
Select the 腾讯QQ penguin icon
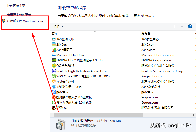(x=54, y=108)
